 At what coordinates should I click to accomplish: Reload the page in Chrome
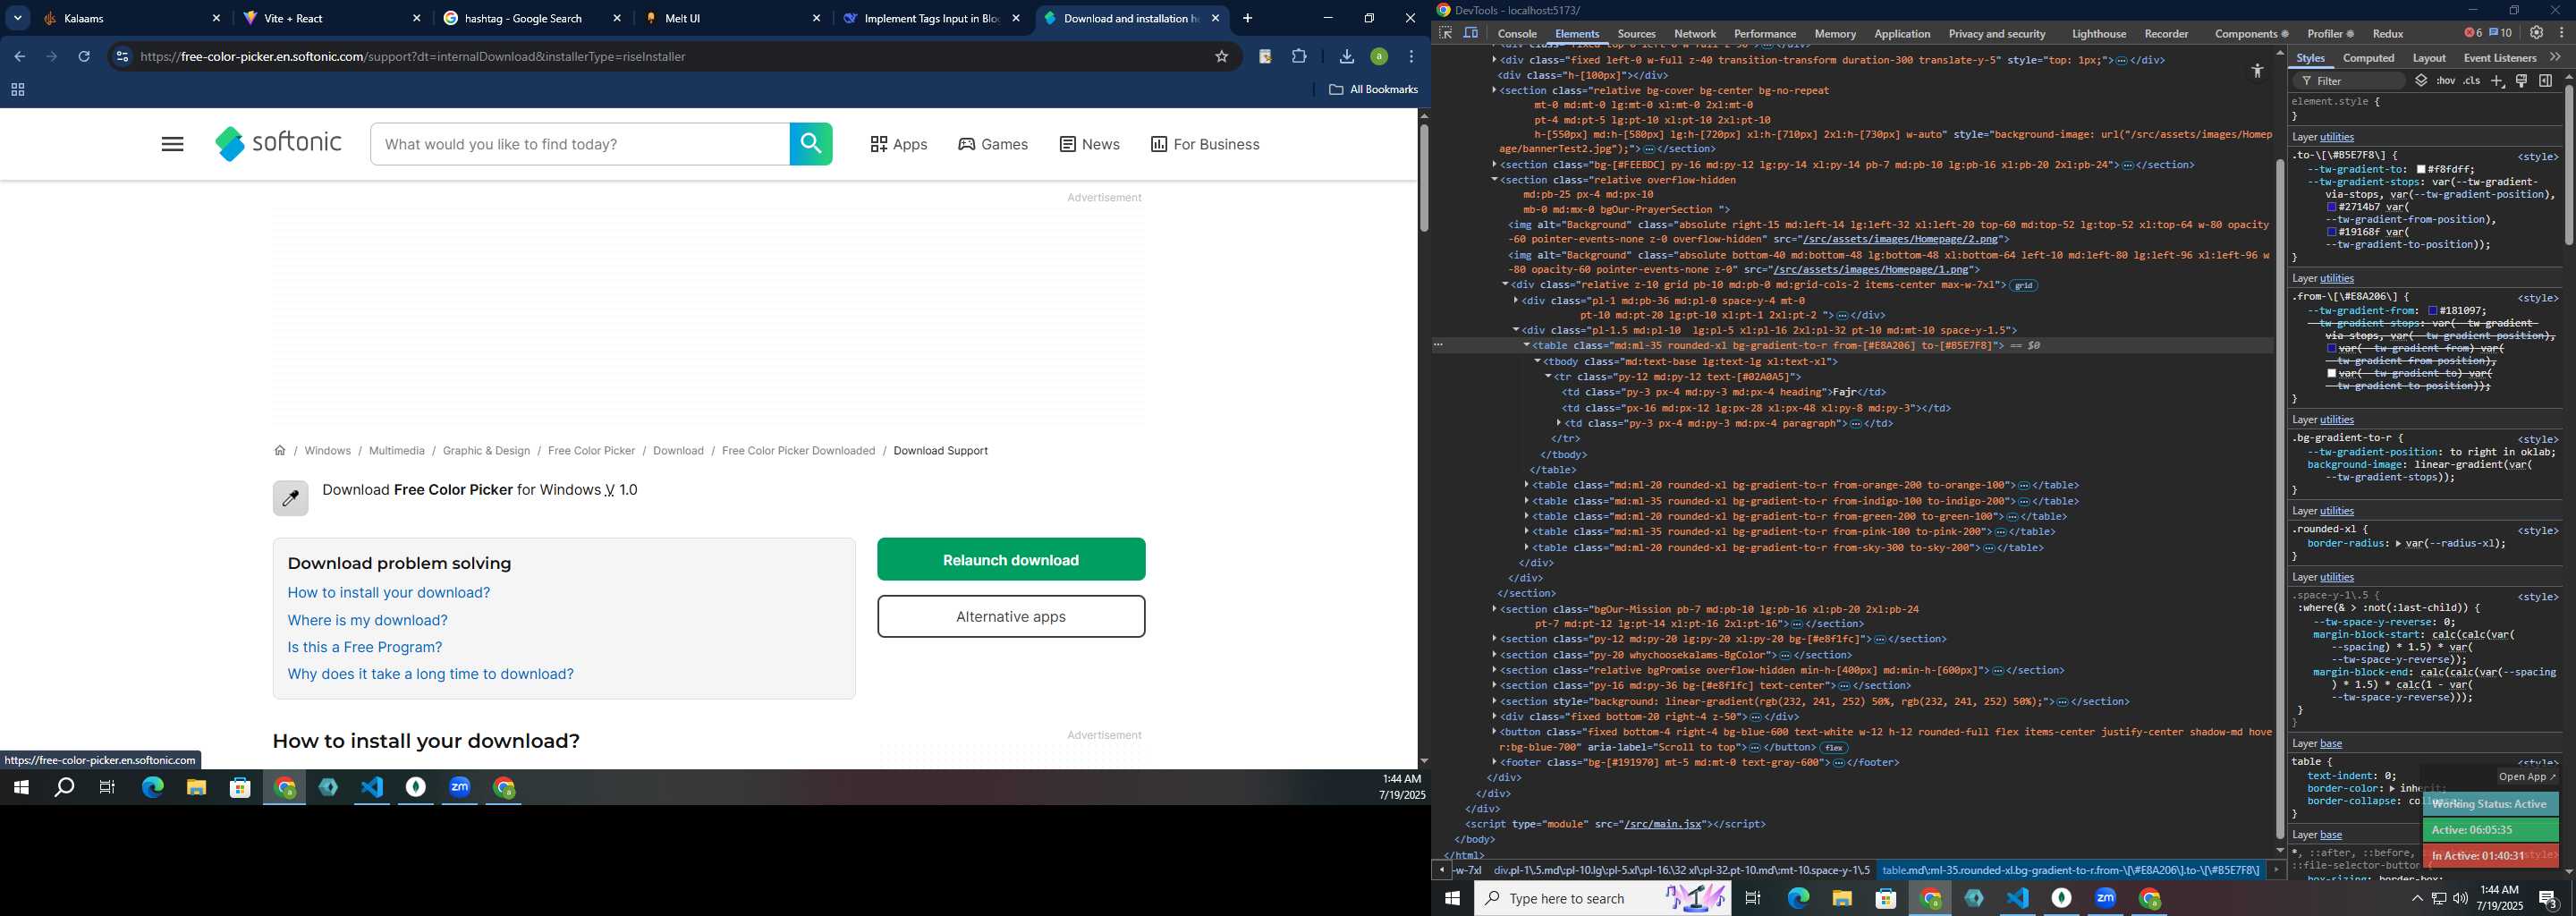(85, 57)
